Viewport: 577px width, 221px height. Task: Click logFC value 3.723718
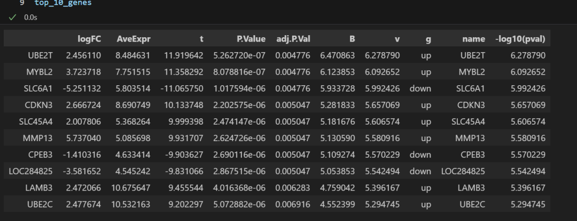click(x=83, y=72)
